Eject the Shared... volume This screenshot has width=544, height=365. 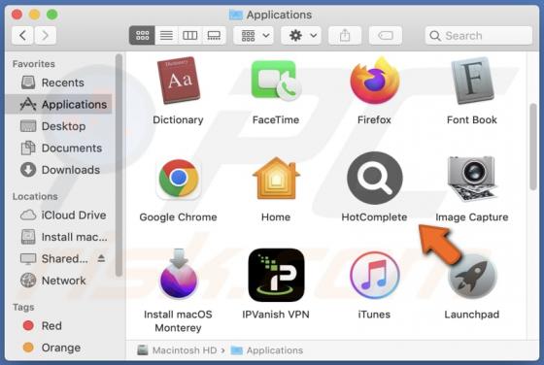click(x=101, y=258)
